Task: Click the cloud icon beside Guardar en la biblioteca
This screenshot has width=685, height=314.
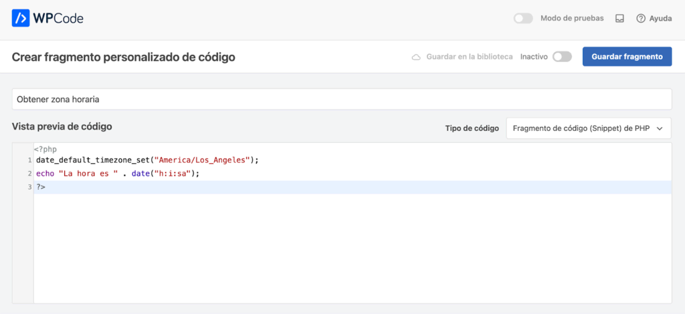Action: 416,57
